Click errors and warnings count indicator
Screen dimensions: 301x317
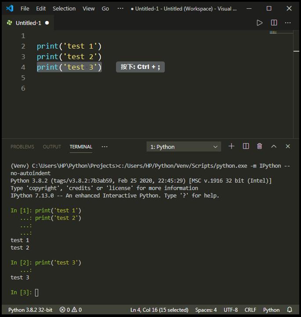[71, 310]
